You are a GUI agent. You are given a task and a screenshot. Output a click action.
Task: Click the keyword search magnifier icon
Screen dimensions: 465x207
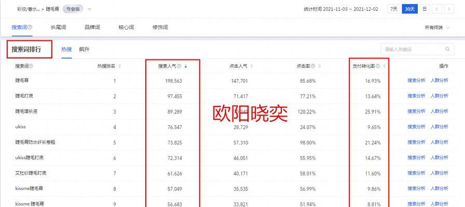(x=447, y=49)
